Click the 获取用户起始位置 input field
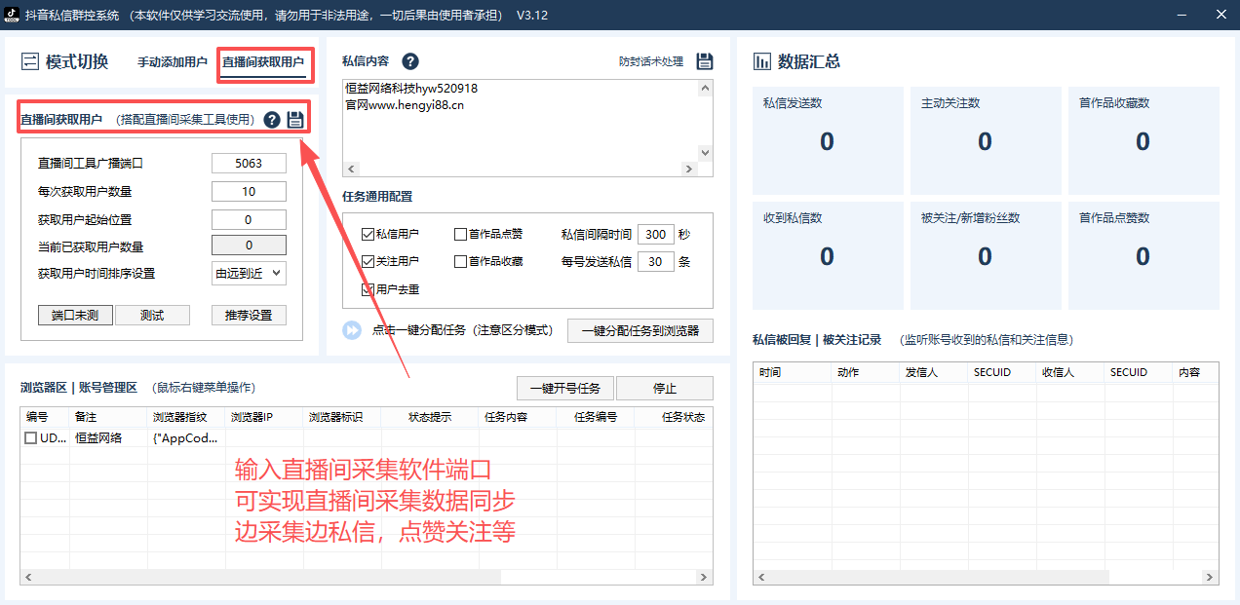 click(249, 219)
